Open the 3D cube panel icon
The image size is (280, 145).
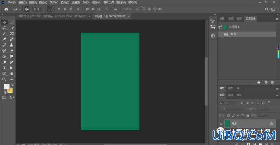pos(212,36)
